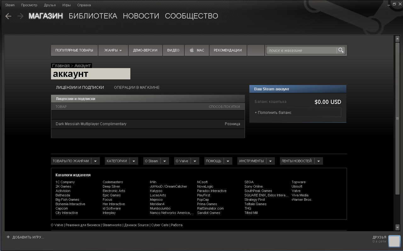Viewport: 403px width, 251px height.
Task: Click the Главная breadcrumb link
Action: coord(61,66)
